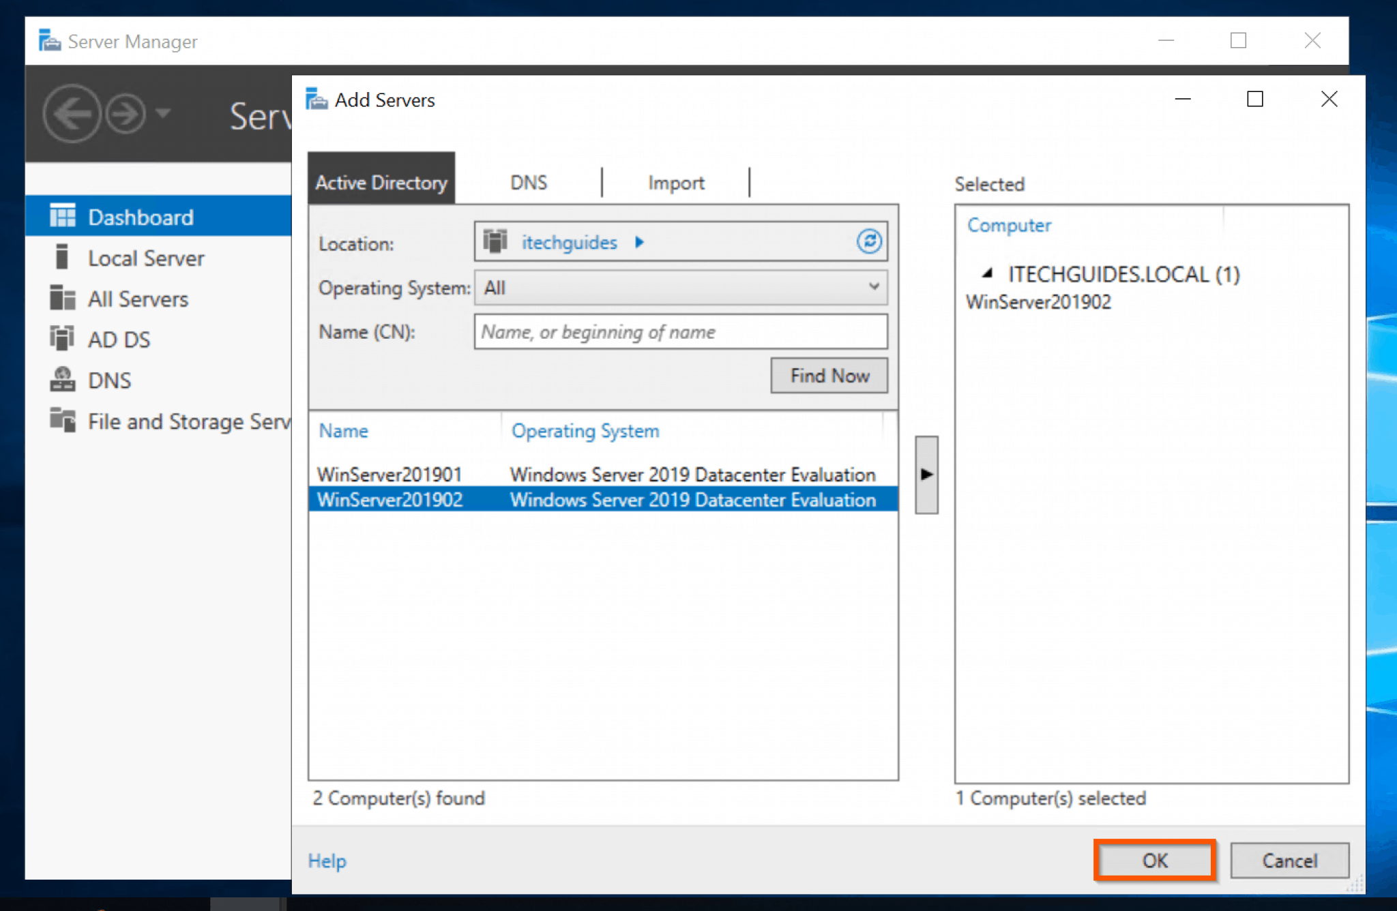Screen dimensions: 1397x911
Task: Click the All Servers icon
Action: click(x=62, y=297)
